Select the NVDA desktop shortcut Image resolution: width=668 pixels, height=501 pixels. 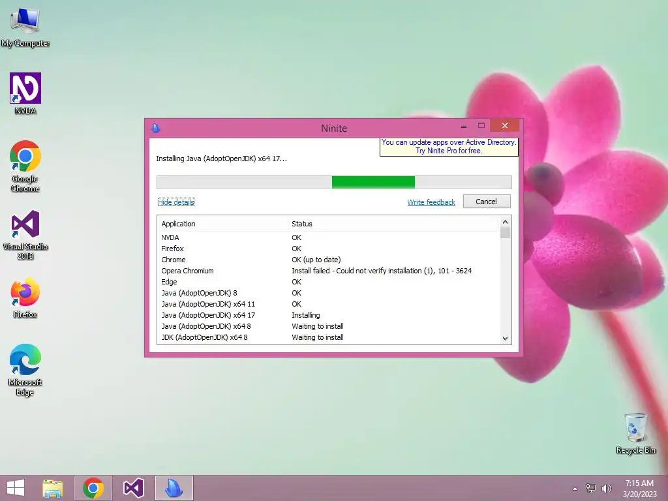coord(25,94)
